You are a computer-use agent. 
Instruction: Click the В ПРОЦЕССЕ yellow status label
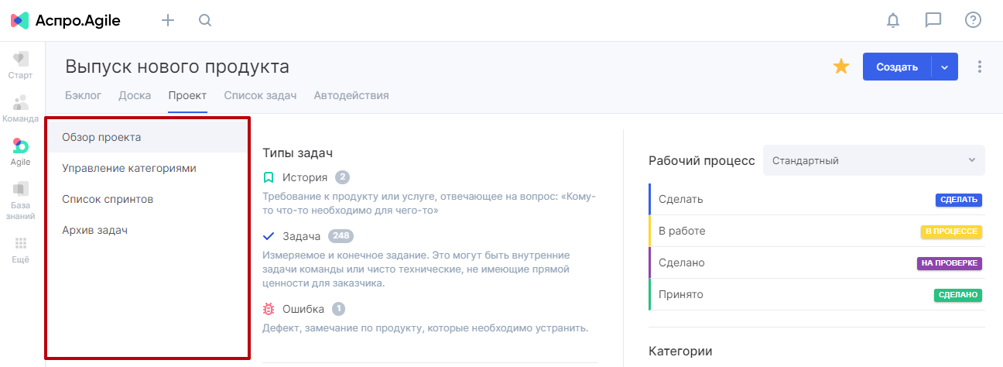pos(951,232)
